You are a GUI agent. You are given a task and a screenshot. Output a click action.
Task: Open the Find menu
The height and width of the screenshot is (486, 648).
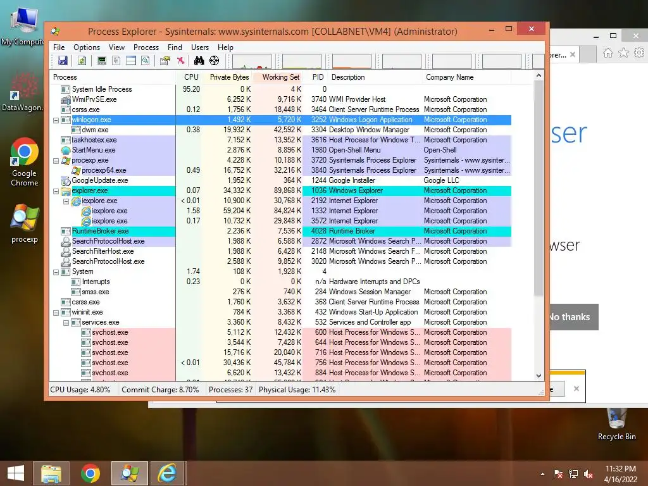175,47
